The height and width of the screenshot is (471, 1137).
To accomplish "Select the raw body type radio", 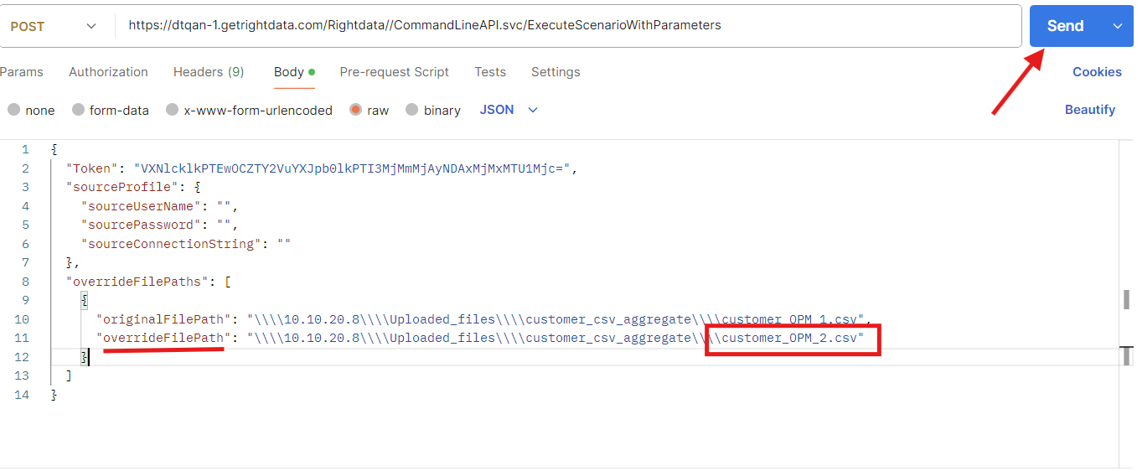I will [356, 110].
